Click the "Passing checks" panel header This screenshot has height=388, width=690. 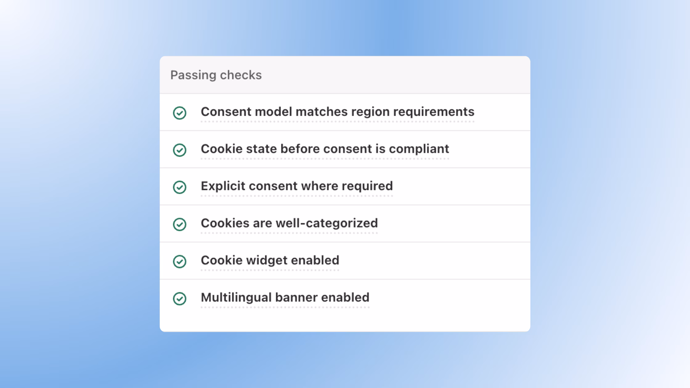(216, 75)
